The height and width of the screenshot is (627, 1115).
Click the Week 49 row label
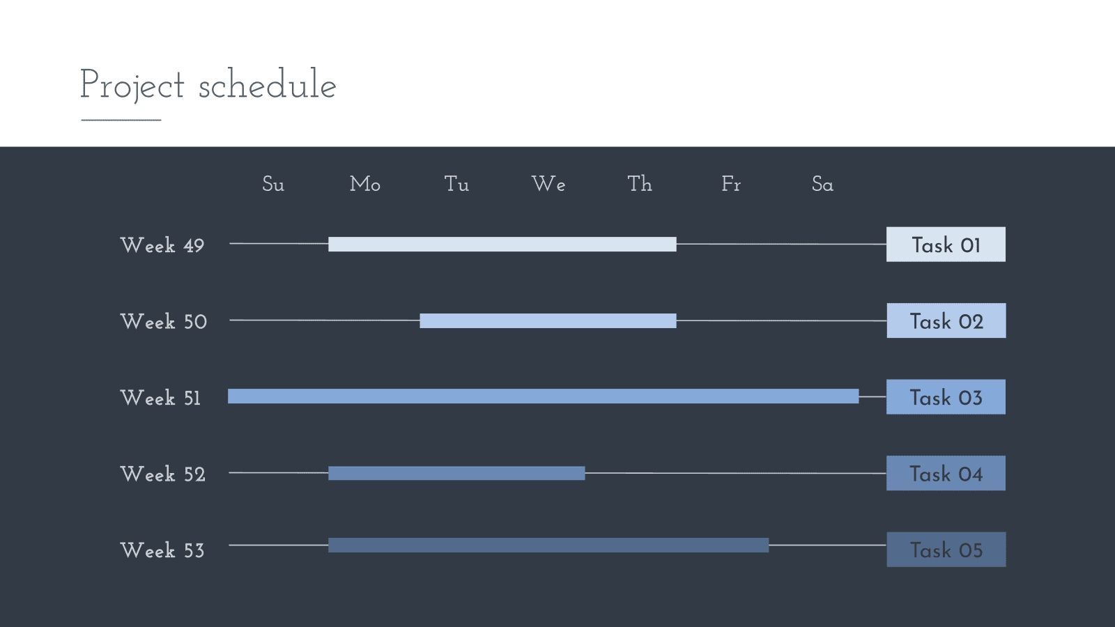pos(162,245)
